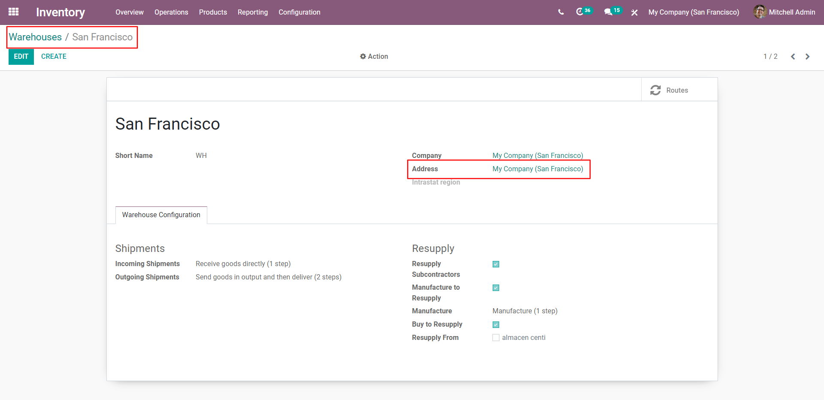Go to next record arrow

[x=807, y=57]
